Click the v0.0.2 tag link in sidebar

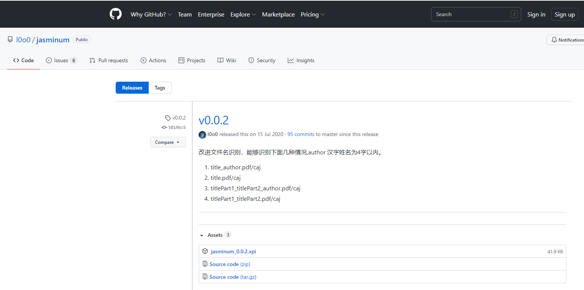click(175, 118)
